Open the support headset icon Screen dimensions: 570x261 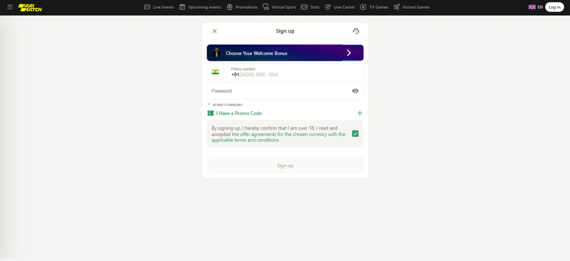click(356, 31)
